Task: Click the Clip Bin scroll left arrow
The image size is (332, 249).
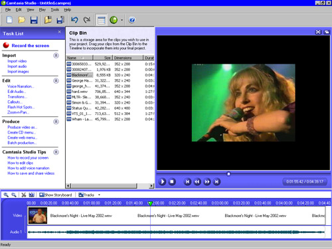Action: (68, 186)
